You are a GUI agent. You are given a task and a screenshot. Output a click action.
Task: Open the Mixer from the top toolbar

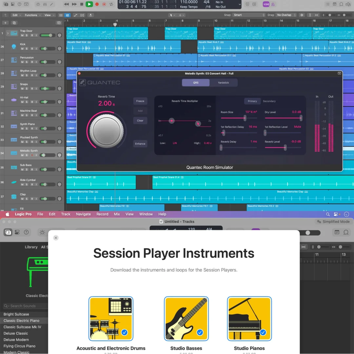[45, 4]
